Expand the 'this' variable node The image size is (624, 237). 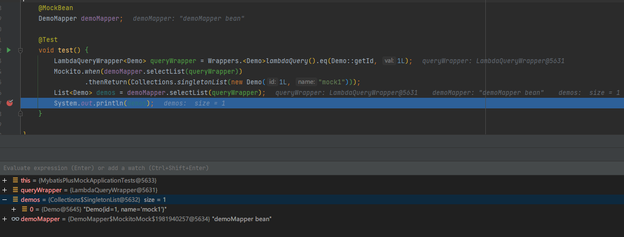pyautogui.click(x=4, y=180)
